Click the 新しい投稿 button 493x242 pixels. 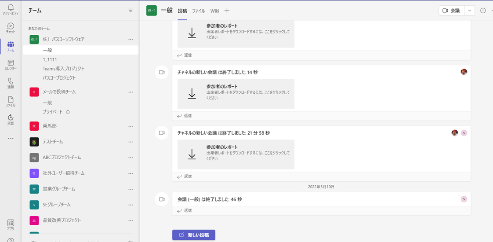[x=194, y=235]
